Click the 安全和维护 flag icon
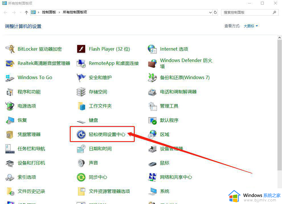 (81, 78)
